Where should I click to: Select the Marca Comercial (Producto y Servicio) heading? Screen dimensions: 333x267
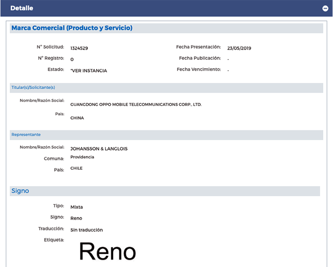72,28
